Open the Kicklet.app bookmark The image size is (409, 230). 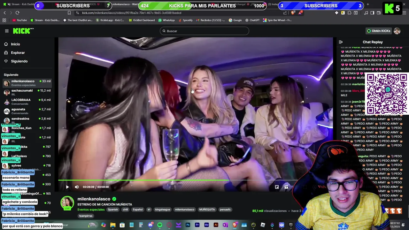coord(110,20)
